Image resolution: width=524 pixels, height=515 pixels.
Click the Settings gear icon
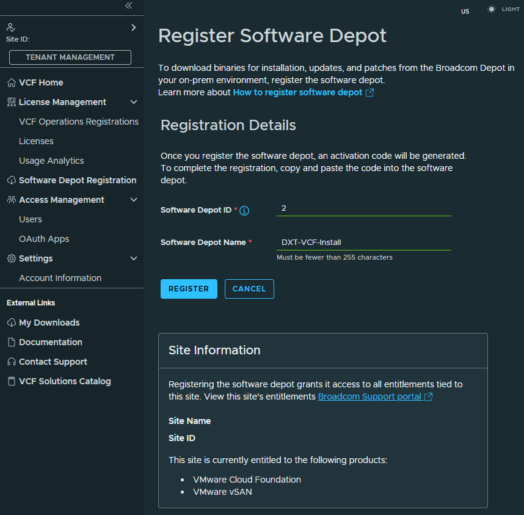click(12, 258)
